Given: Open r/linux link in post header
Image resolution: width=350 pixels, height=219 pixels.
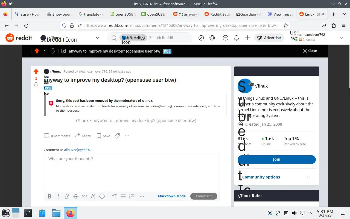Looking at the screenshot, I should [x=56, y=71].
